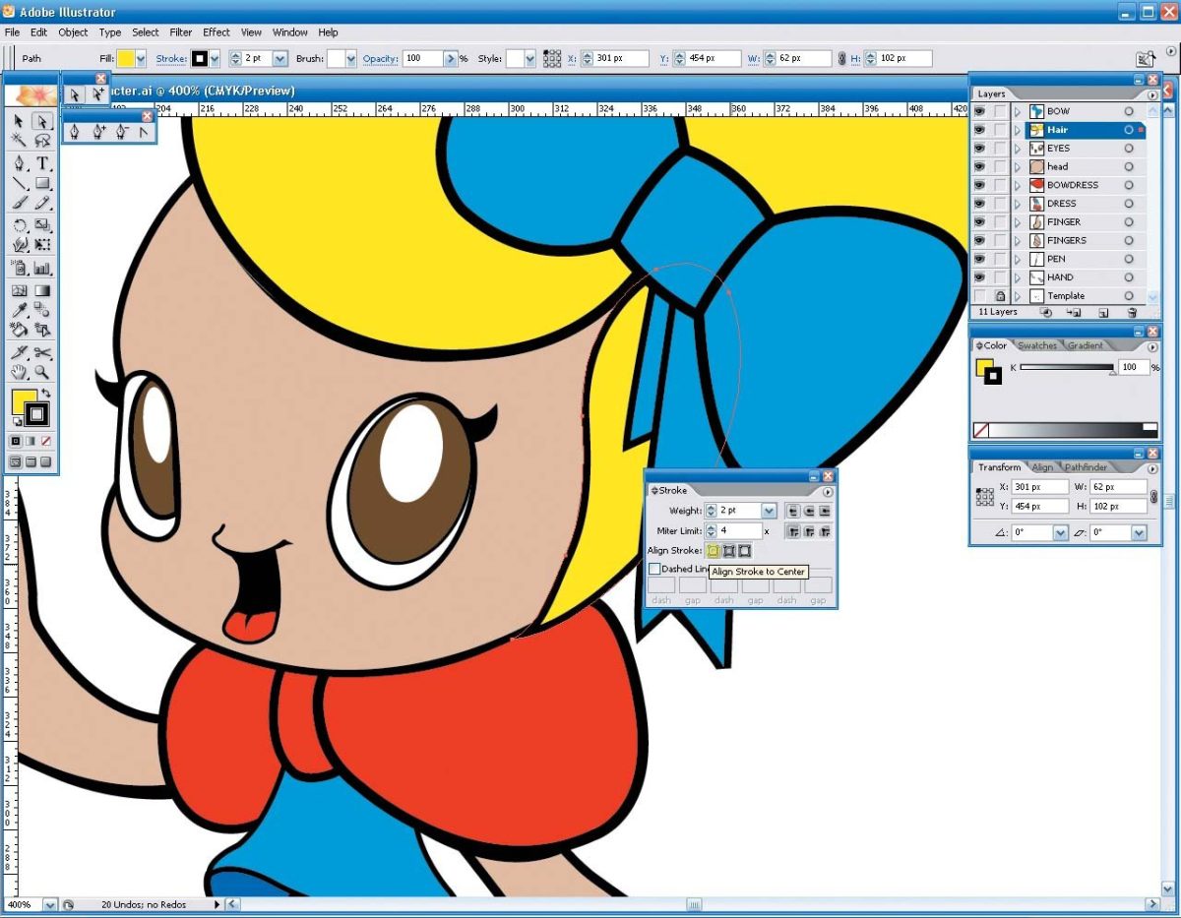Viewport: 1181px width, 918px height.
Task: Pick the Type tool in the toolbox
Action: pyautogui.click(x=43, y=163)
